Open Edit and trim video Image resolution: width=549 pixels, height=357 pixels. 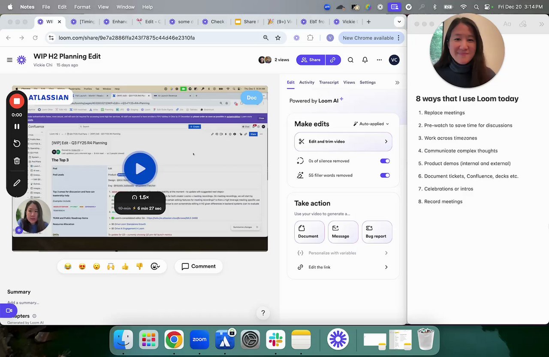pos(343,142)
